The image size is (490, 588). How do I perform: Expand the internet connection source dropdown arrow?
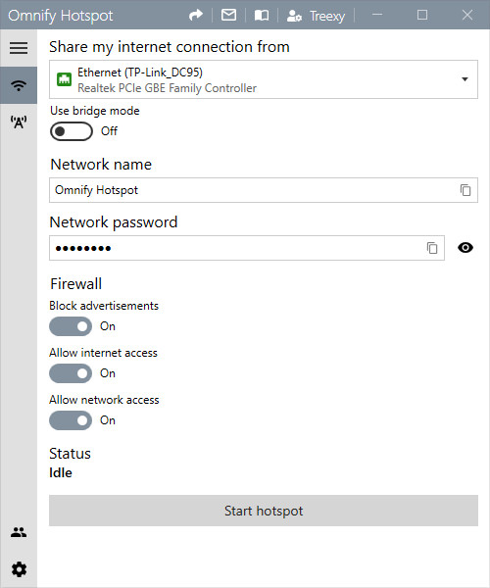[465, 79]
